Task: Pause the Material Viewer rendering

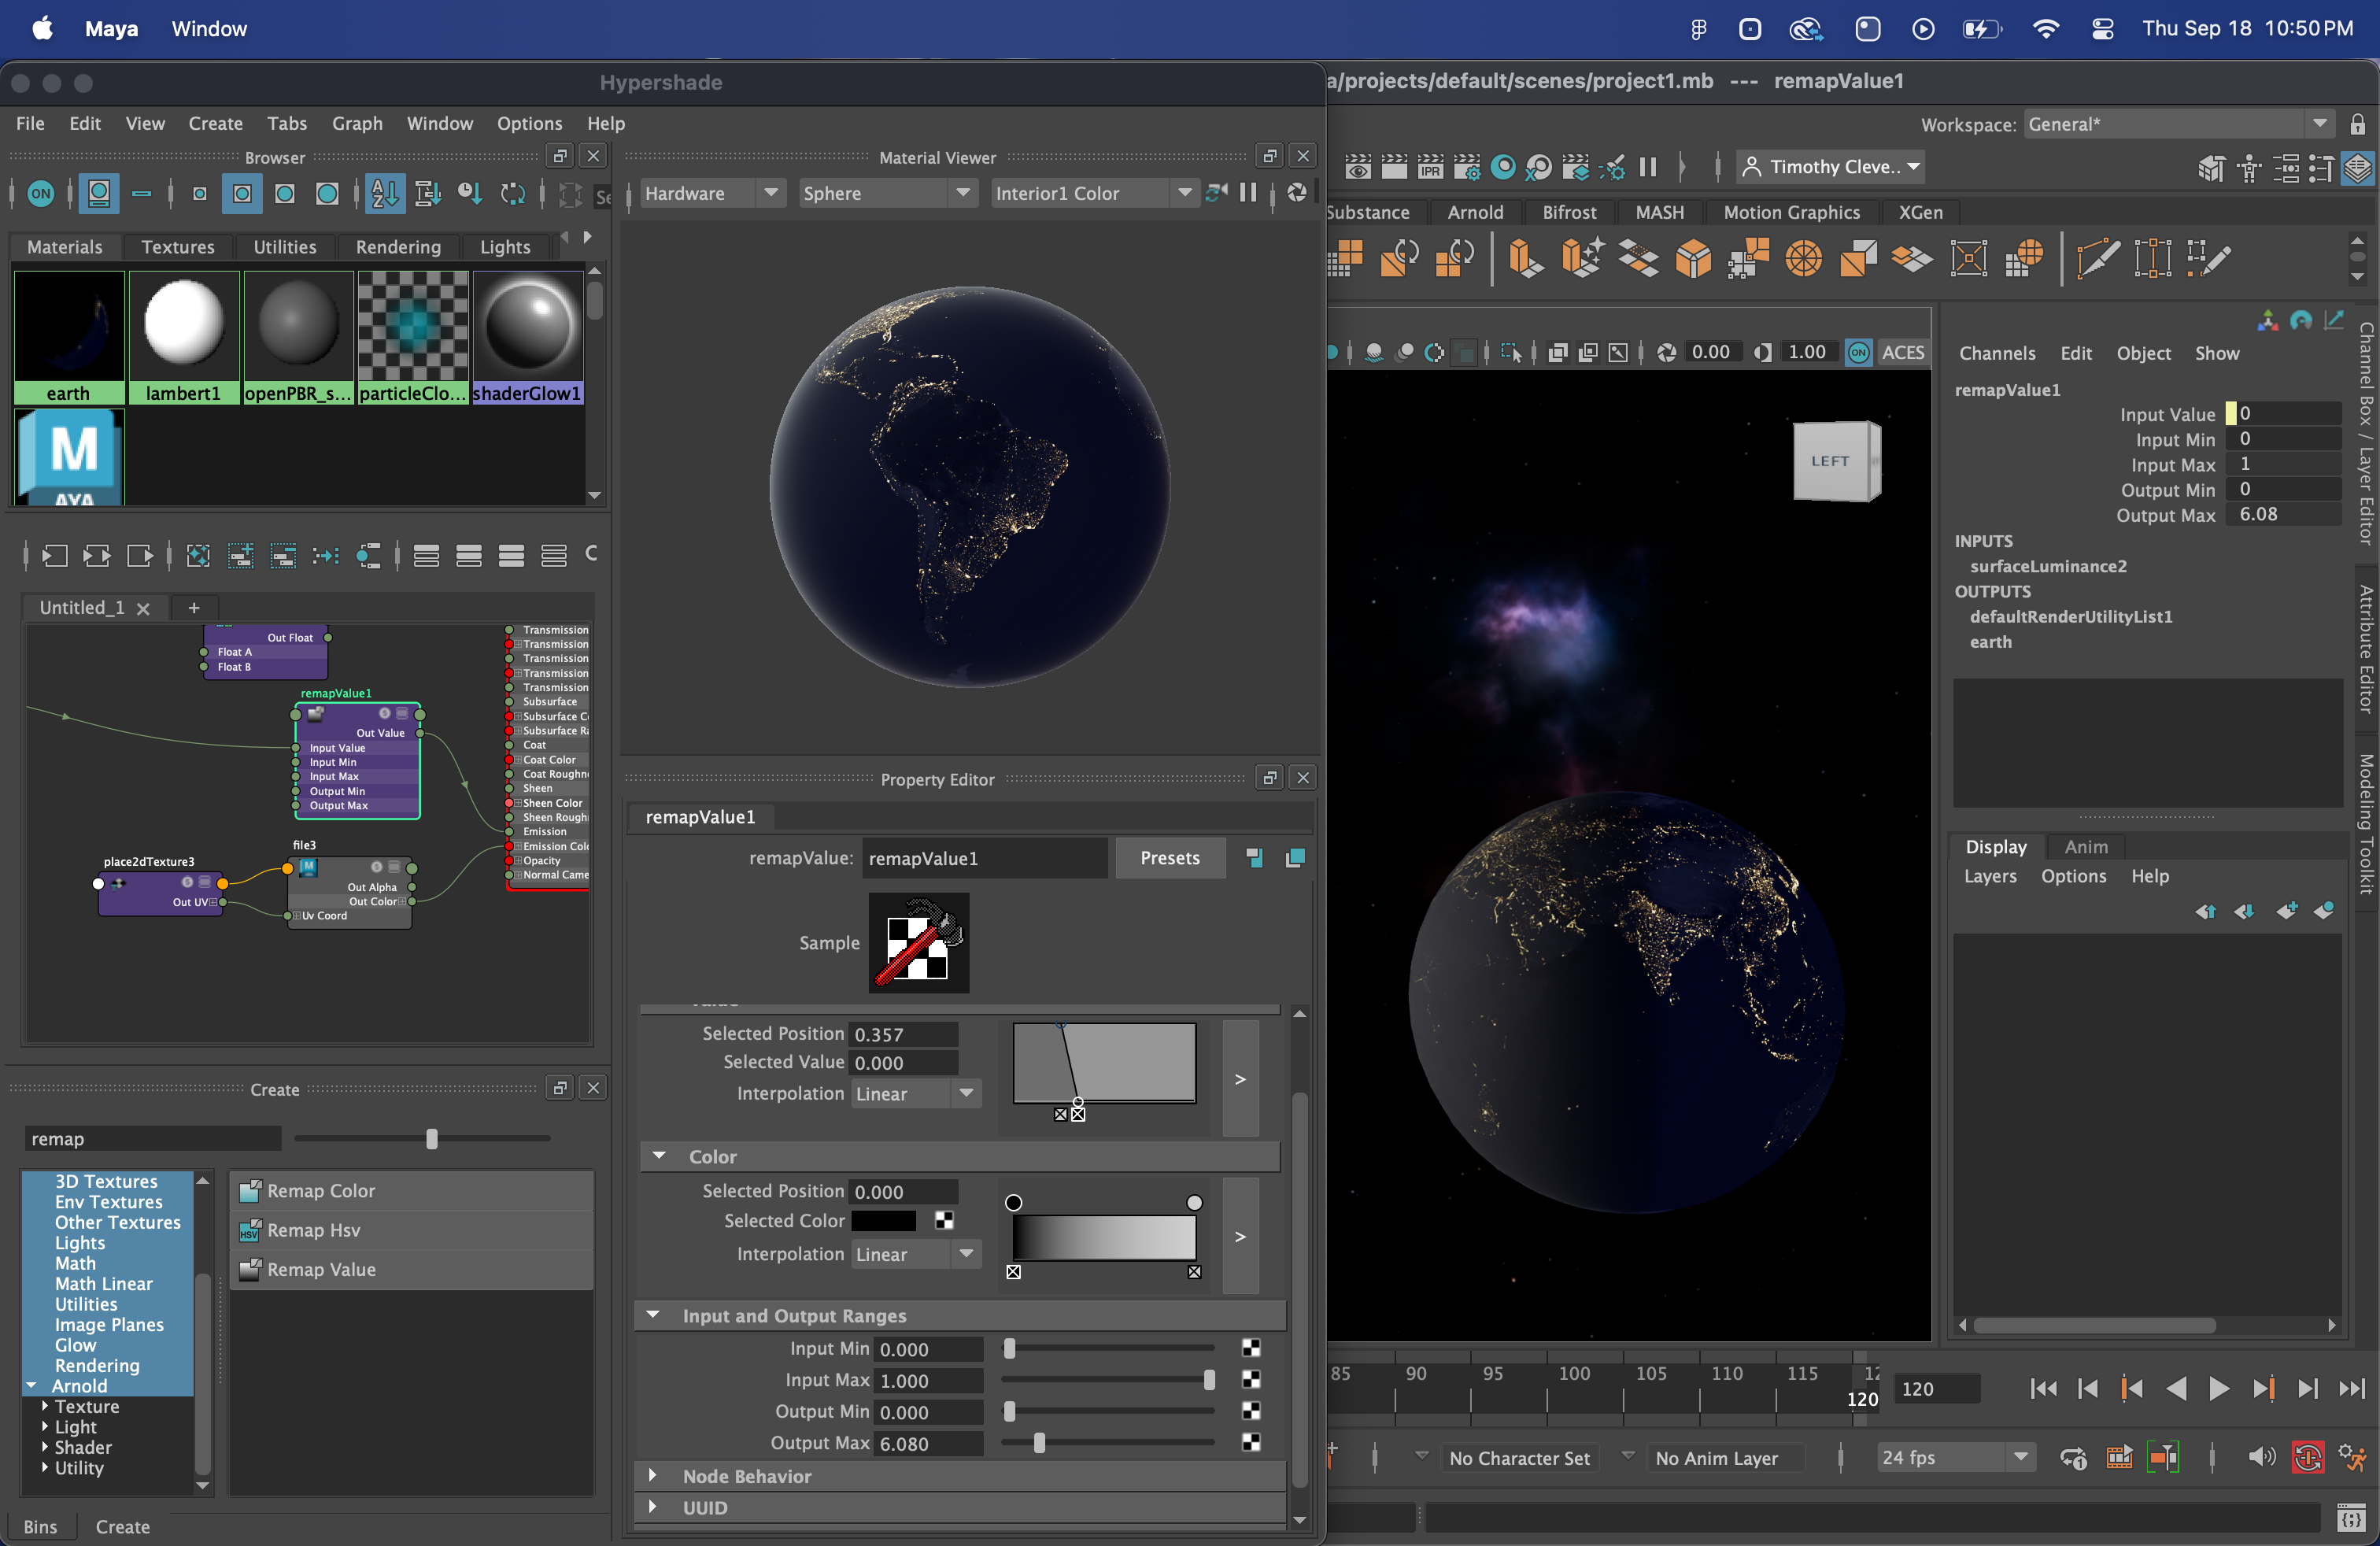Action: tap(1248, 193)
